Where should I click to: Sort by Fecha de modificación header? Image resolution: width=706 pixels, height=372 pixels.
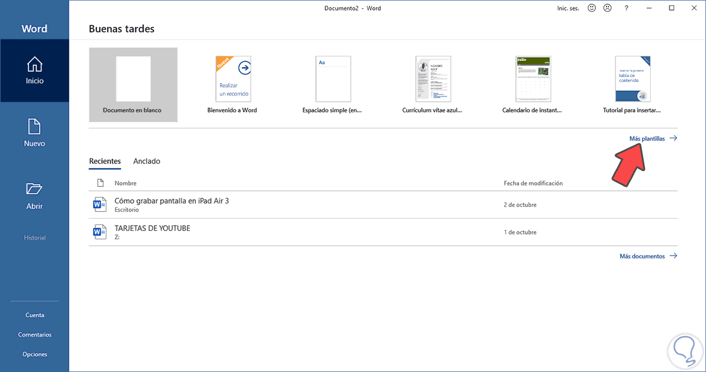[534, 183]
